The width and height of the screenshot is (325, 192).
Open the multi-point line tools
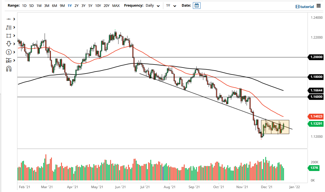tap(9, 27)
